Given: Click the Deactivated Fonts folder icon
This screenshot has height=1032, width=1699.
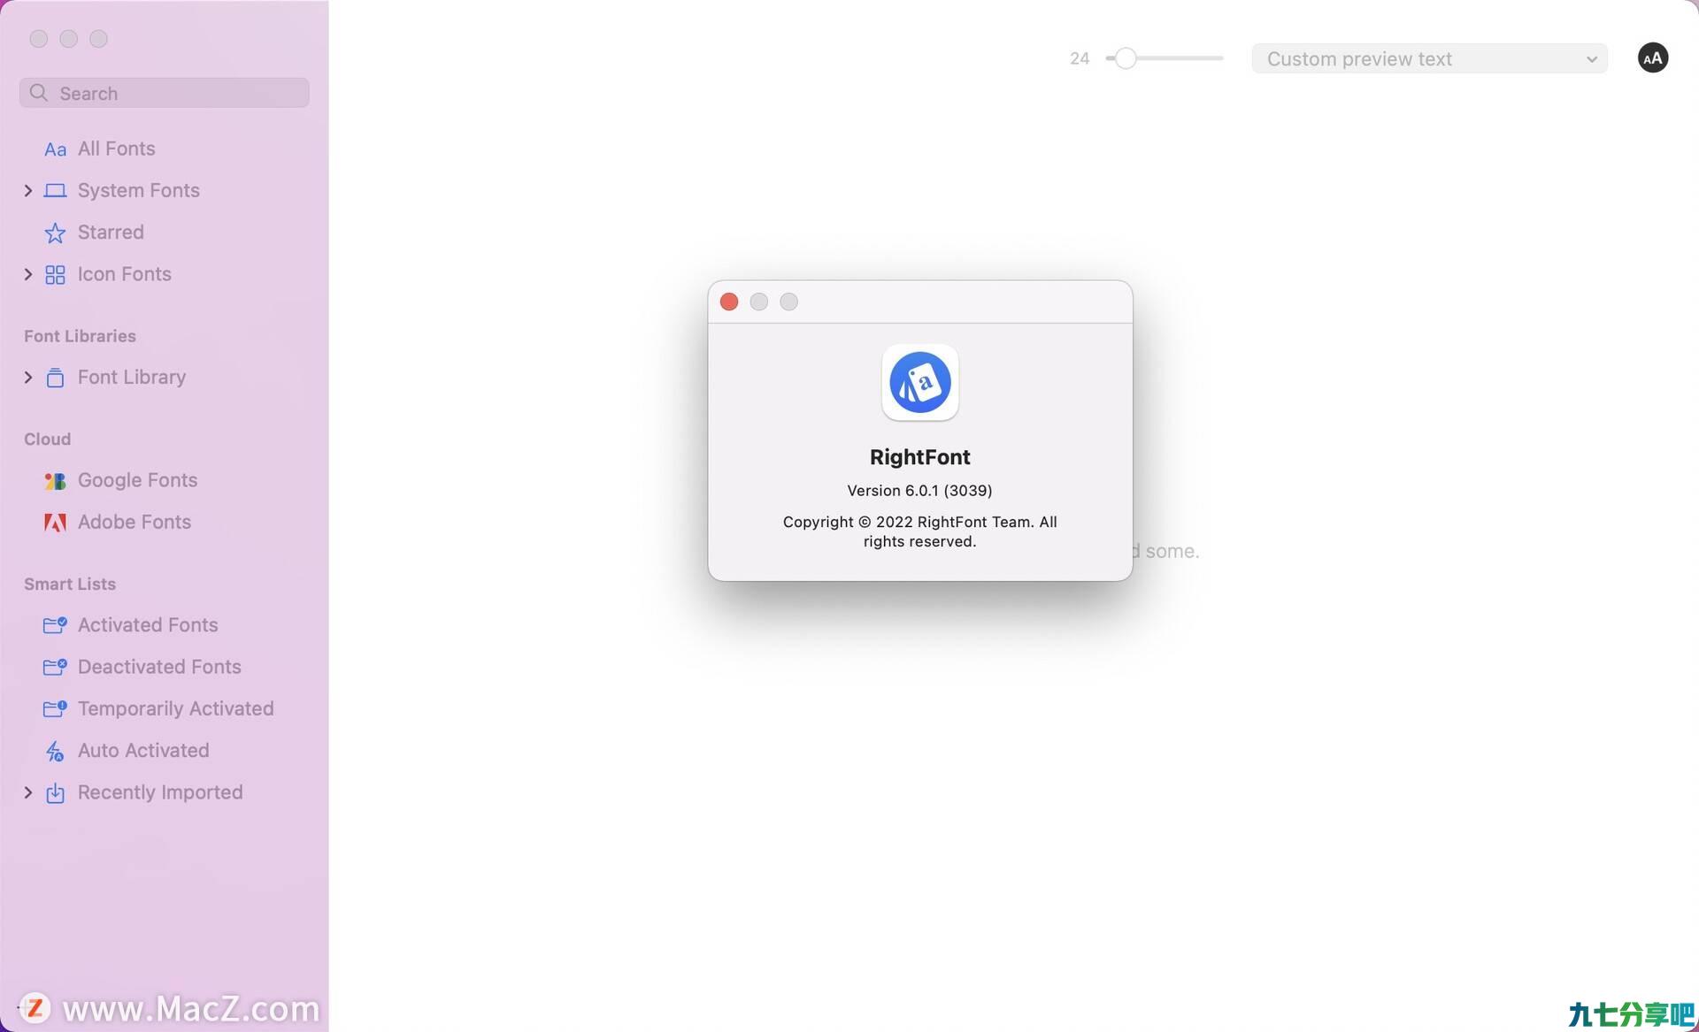Looking at the screenshot, I should coord(55,667).
